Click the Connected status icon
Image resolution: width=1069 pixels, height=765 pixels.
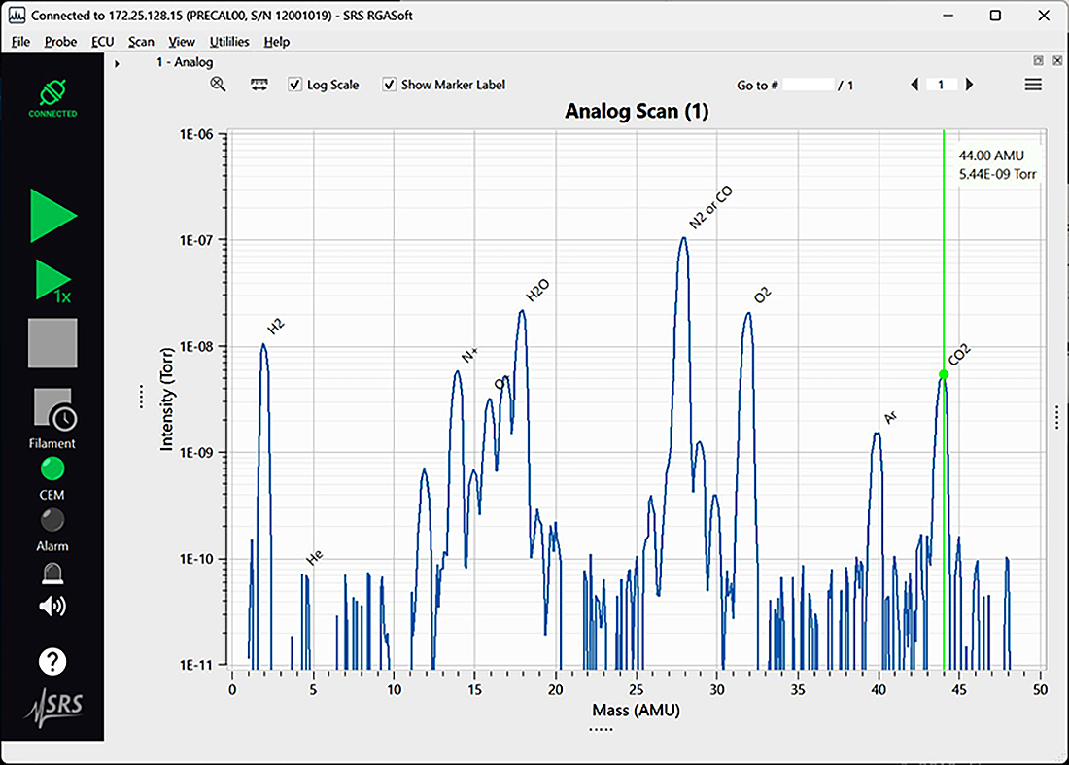click(52, 98)
